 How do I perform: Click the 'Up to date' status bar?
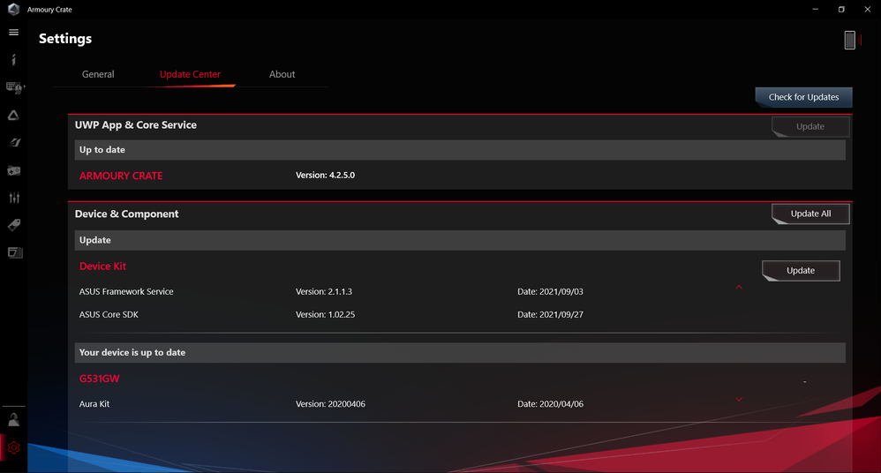[x=460, y=150]
